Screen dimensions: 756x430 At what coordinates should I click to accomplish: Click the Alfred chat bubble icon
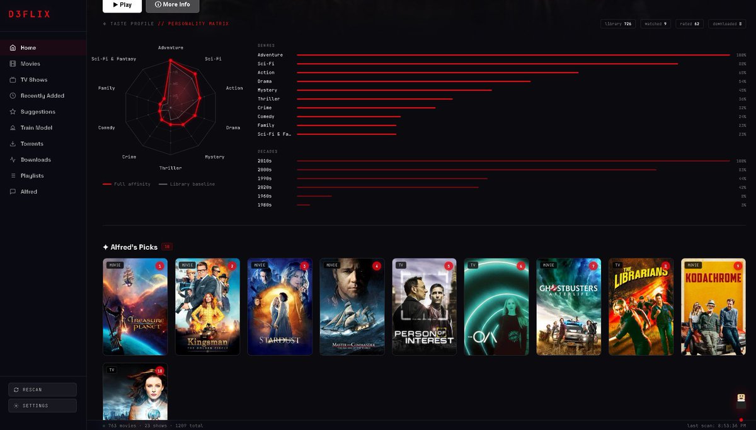[x=13, y=192]
